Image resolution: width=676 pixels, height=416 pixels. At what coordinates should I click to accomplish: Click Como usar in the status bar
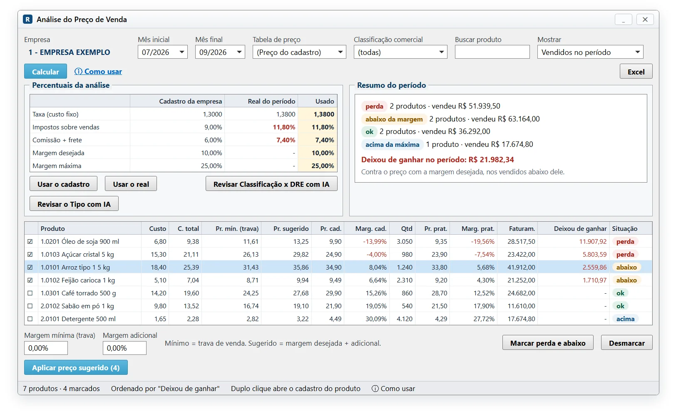tap(393, 389)
